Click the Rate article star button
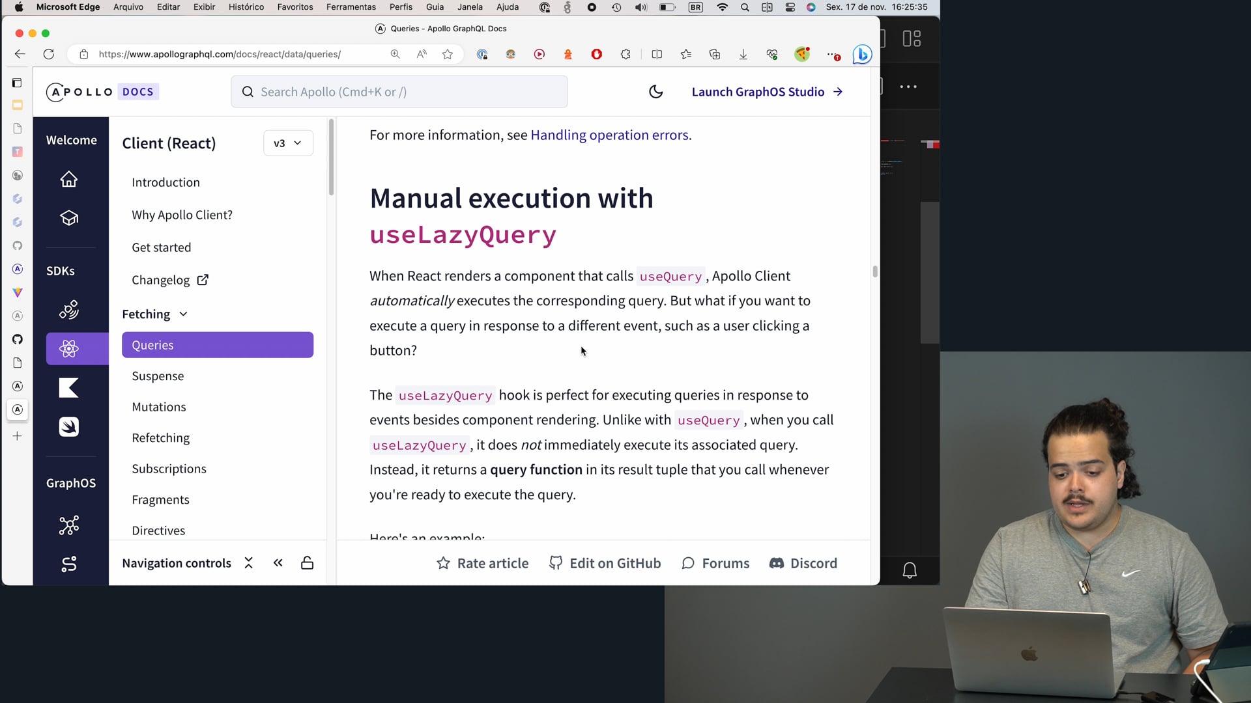Viewport: 1251px width, 703px height. [x=483, y=564]
